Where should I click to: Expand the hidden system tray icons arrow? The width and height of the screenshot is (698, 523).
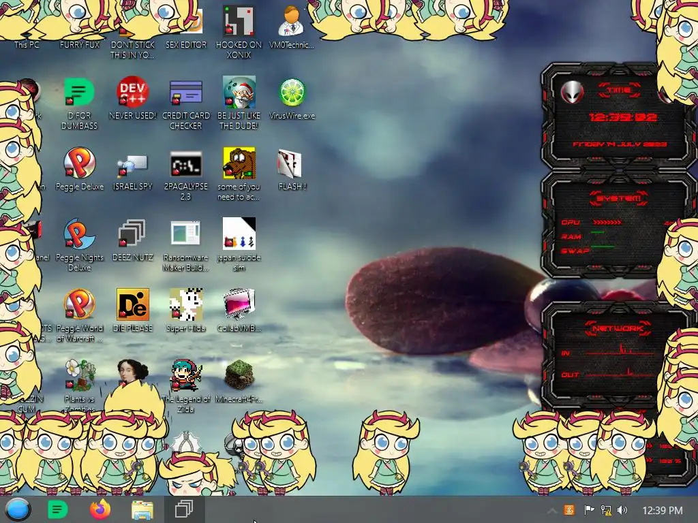pos(551,511)
